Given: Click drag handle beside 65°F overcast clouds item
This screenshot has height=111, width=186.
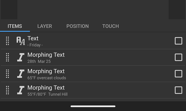Looking at the screenshot, I should point(8,74).
